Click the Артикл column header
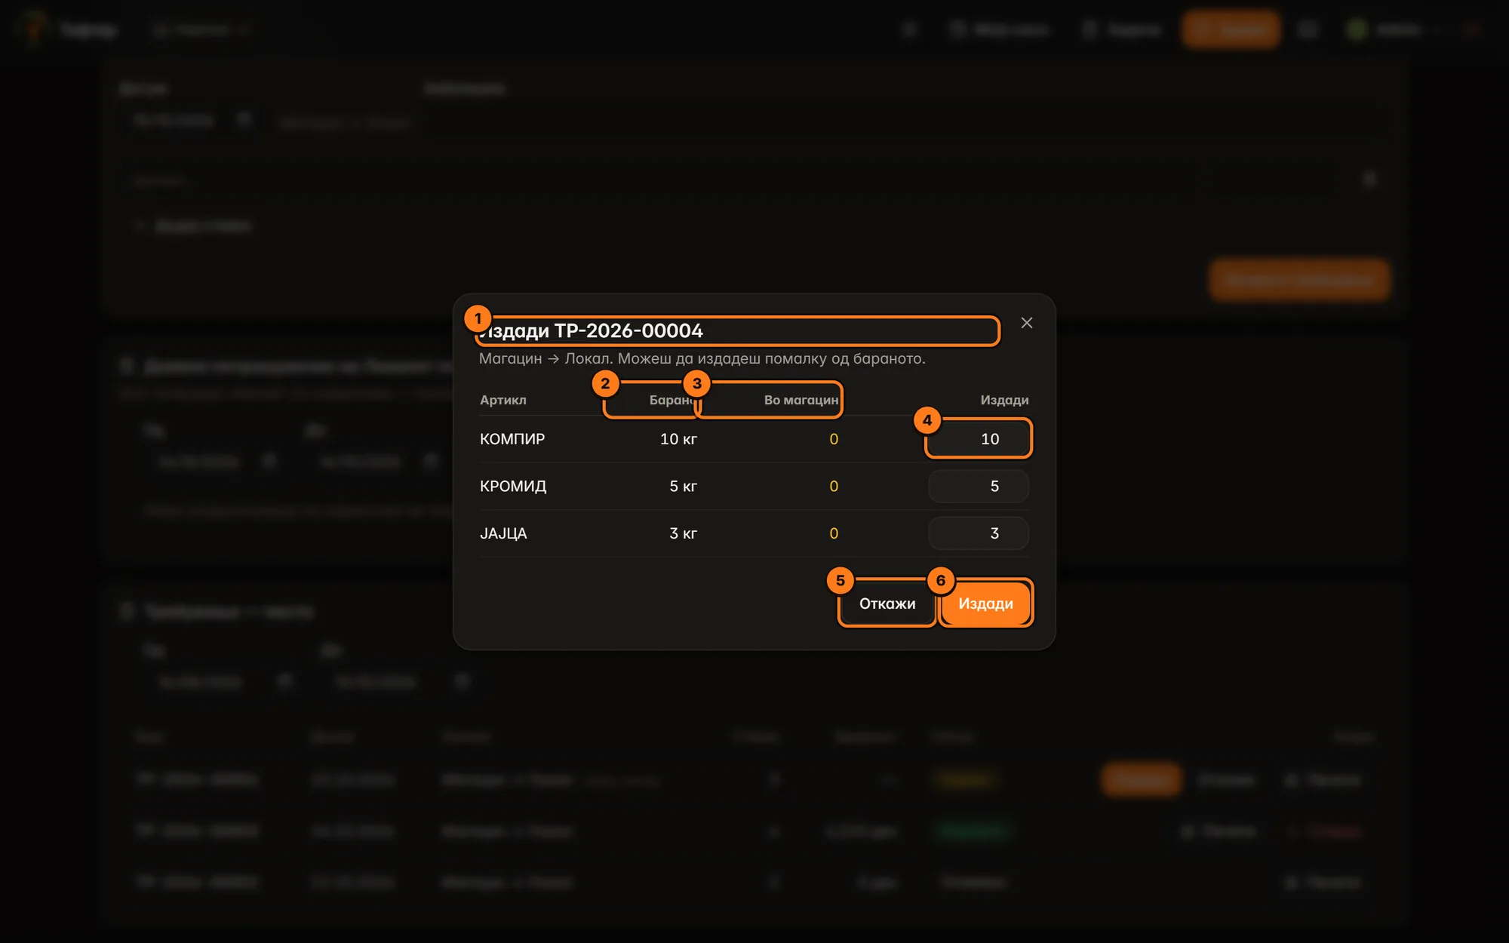1509x943 pixels. [503, 400]
